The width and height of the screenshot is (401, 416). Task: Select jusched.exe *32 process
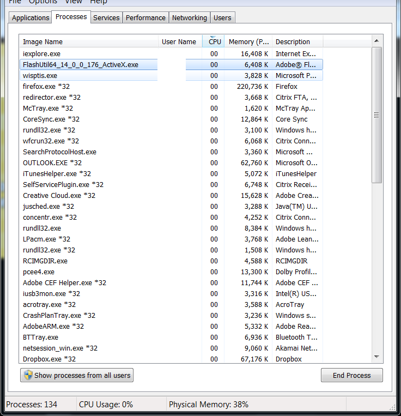click(171, 207)
